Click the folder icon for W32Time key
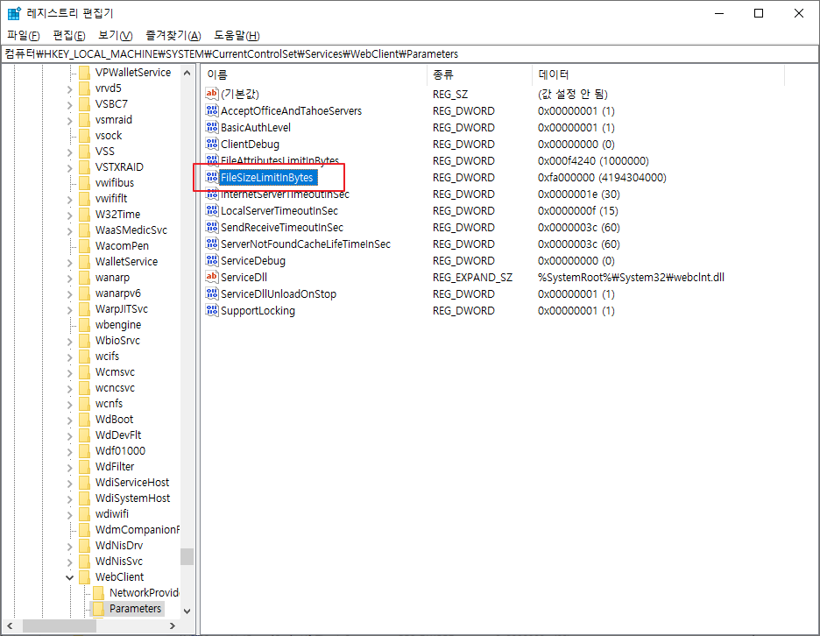Image resolution: width=820 pixels, height=636 pixels. pos(84,215)
